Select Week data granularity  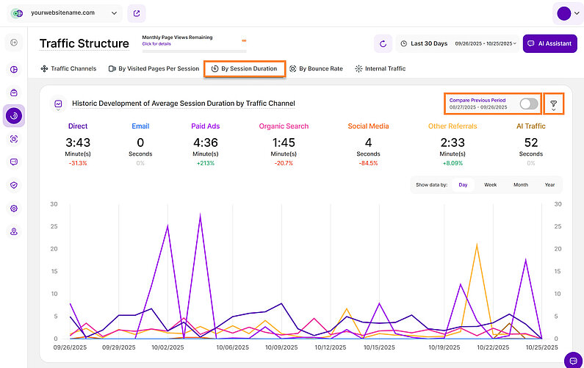coord(490,185)
